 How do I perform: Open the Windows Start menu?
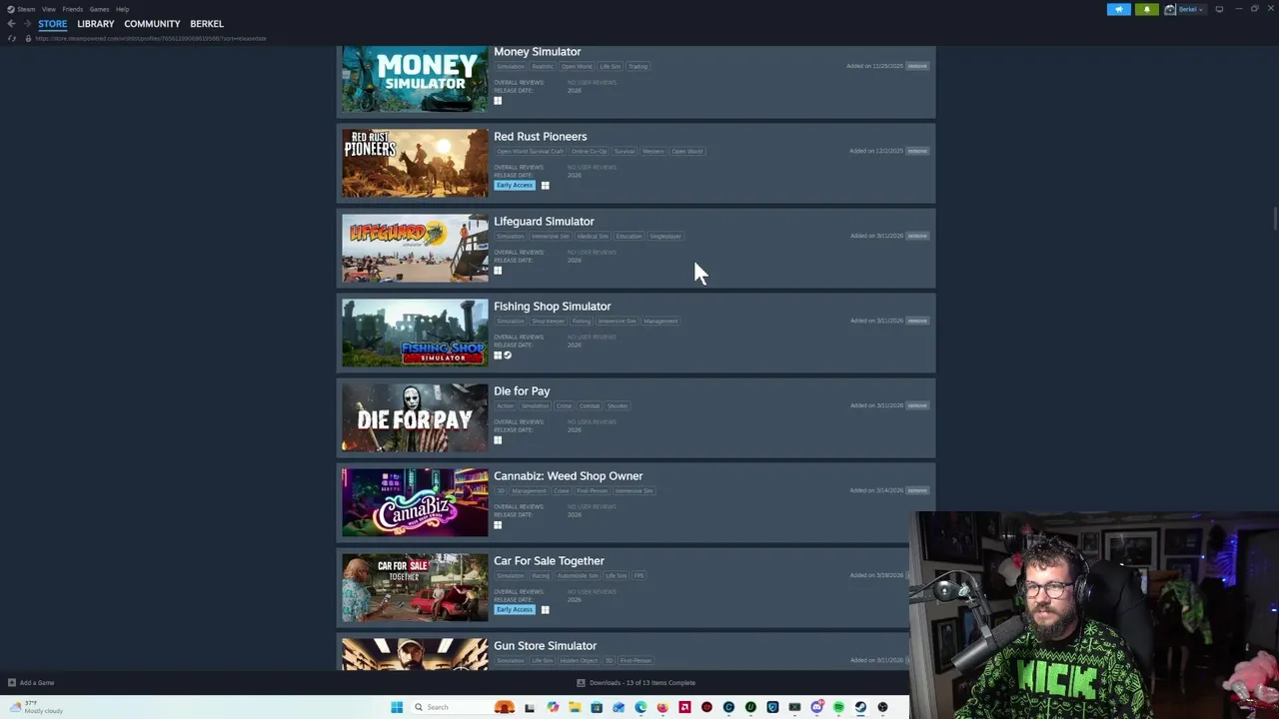coord(397,707)
